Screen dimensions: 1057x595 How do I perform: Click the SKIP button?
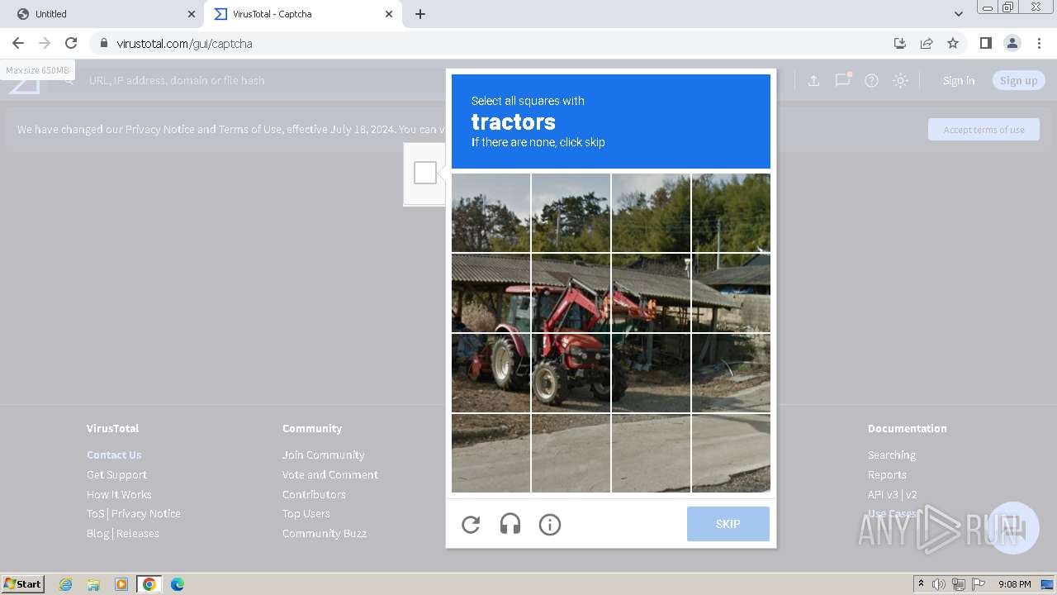[x=728, y=524]
